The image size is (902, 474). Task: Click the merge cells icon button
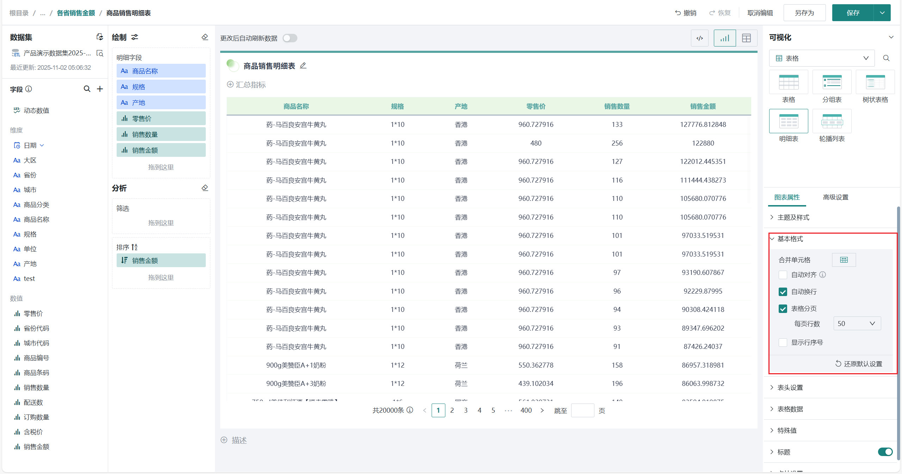844,260
